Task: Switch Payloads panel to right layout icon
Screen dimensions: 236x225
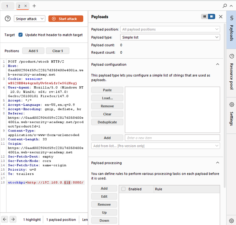Action: (211, 17)
